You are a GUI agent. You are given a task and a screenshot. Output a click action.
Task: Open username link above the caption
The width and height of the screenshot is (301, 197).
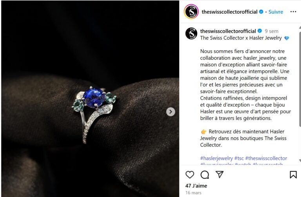(228, 31)
